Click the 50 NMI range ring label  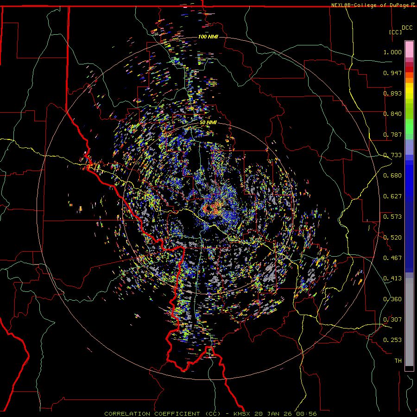pos(208,123)
